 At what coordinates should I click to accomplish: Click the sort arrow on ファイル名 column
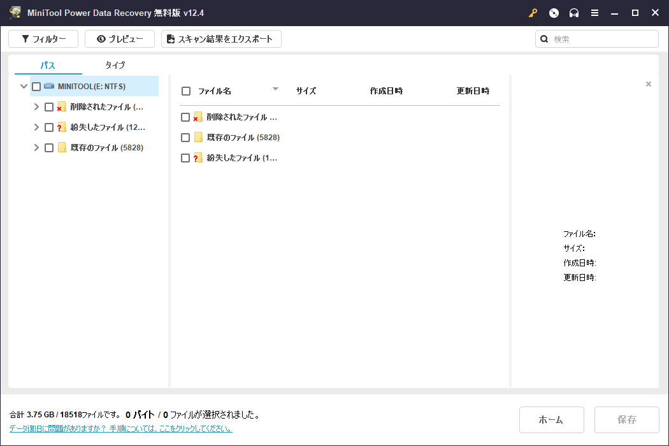(x=276, y=89)
